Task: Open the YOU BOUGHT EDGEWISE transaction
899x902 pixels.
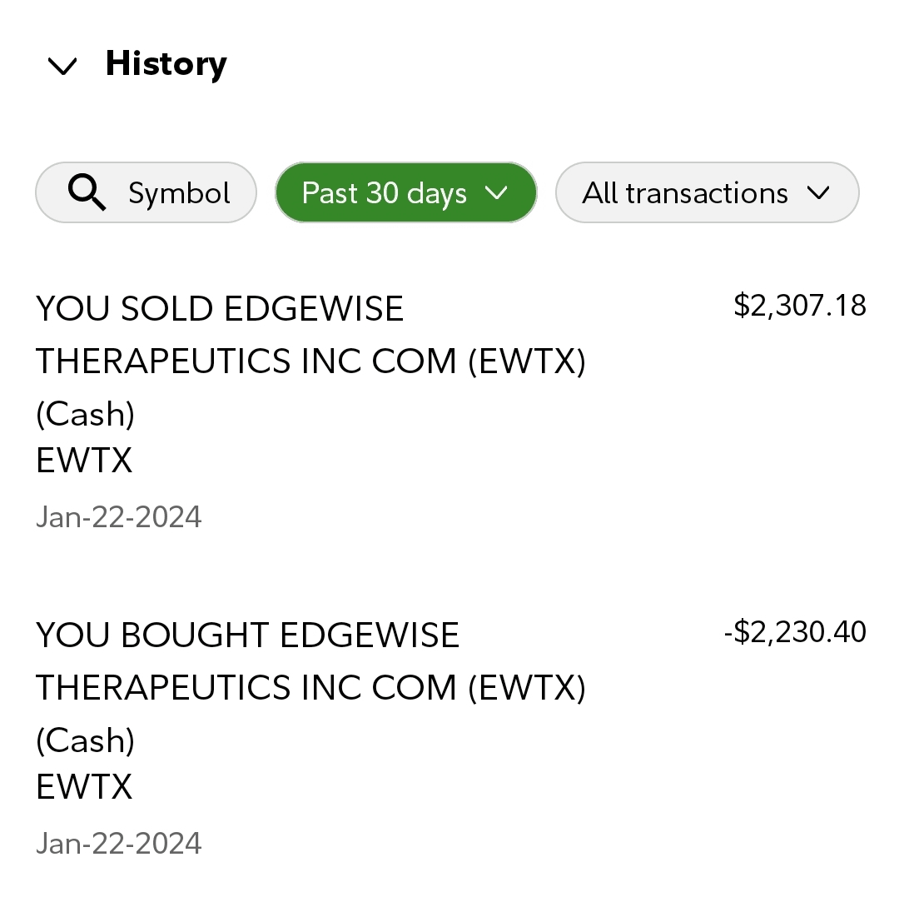Action: click(x=247, y=635)
